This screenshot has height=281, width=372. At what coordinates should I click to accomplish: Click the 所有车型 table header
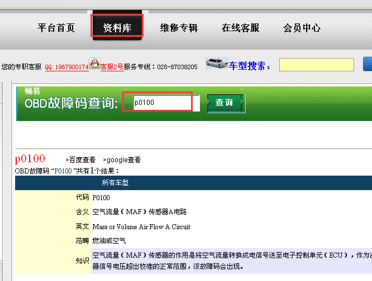tap(115, 182)
